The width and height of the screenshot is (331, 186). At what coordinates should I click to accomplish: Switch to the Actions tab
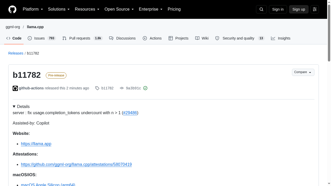(152, 38)
